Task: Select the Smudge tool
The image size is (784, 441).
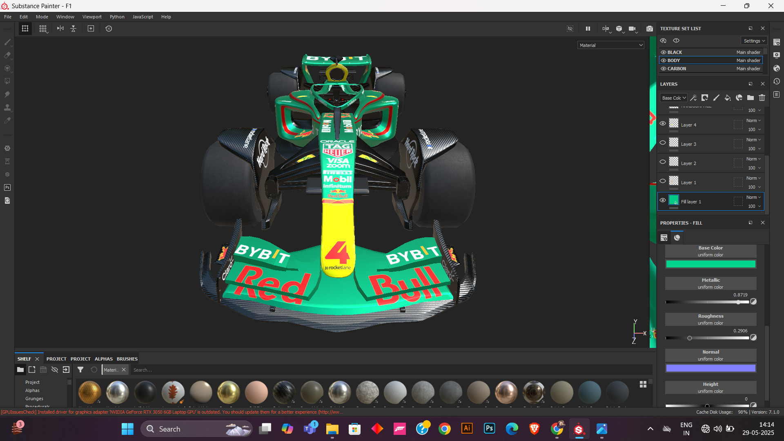Action: click(7, 94)
